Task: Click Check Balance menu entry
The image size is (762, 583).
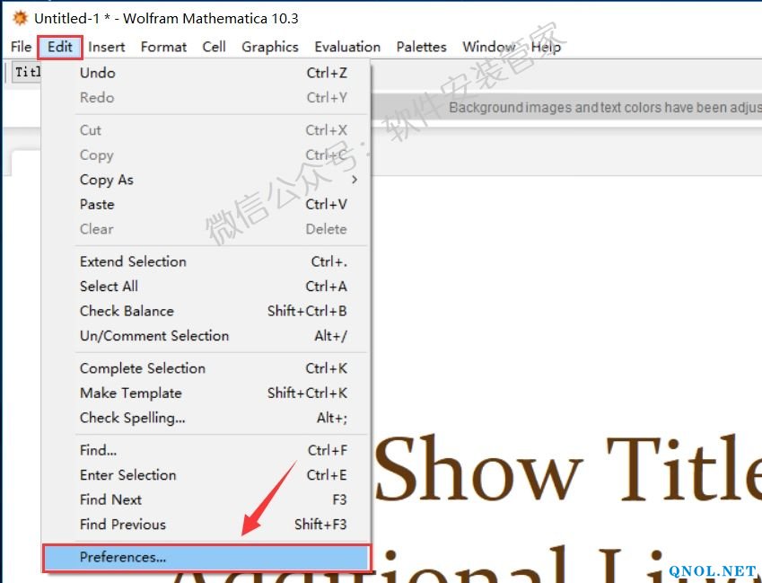Action: 127,311
